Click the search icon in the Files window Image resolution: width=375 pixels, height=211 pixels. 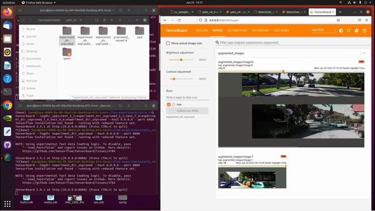[97, 20]
